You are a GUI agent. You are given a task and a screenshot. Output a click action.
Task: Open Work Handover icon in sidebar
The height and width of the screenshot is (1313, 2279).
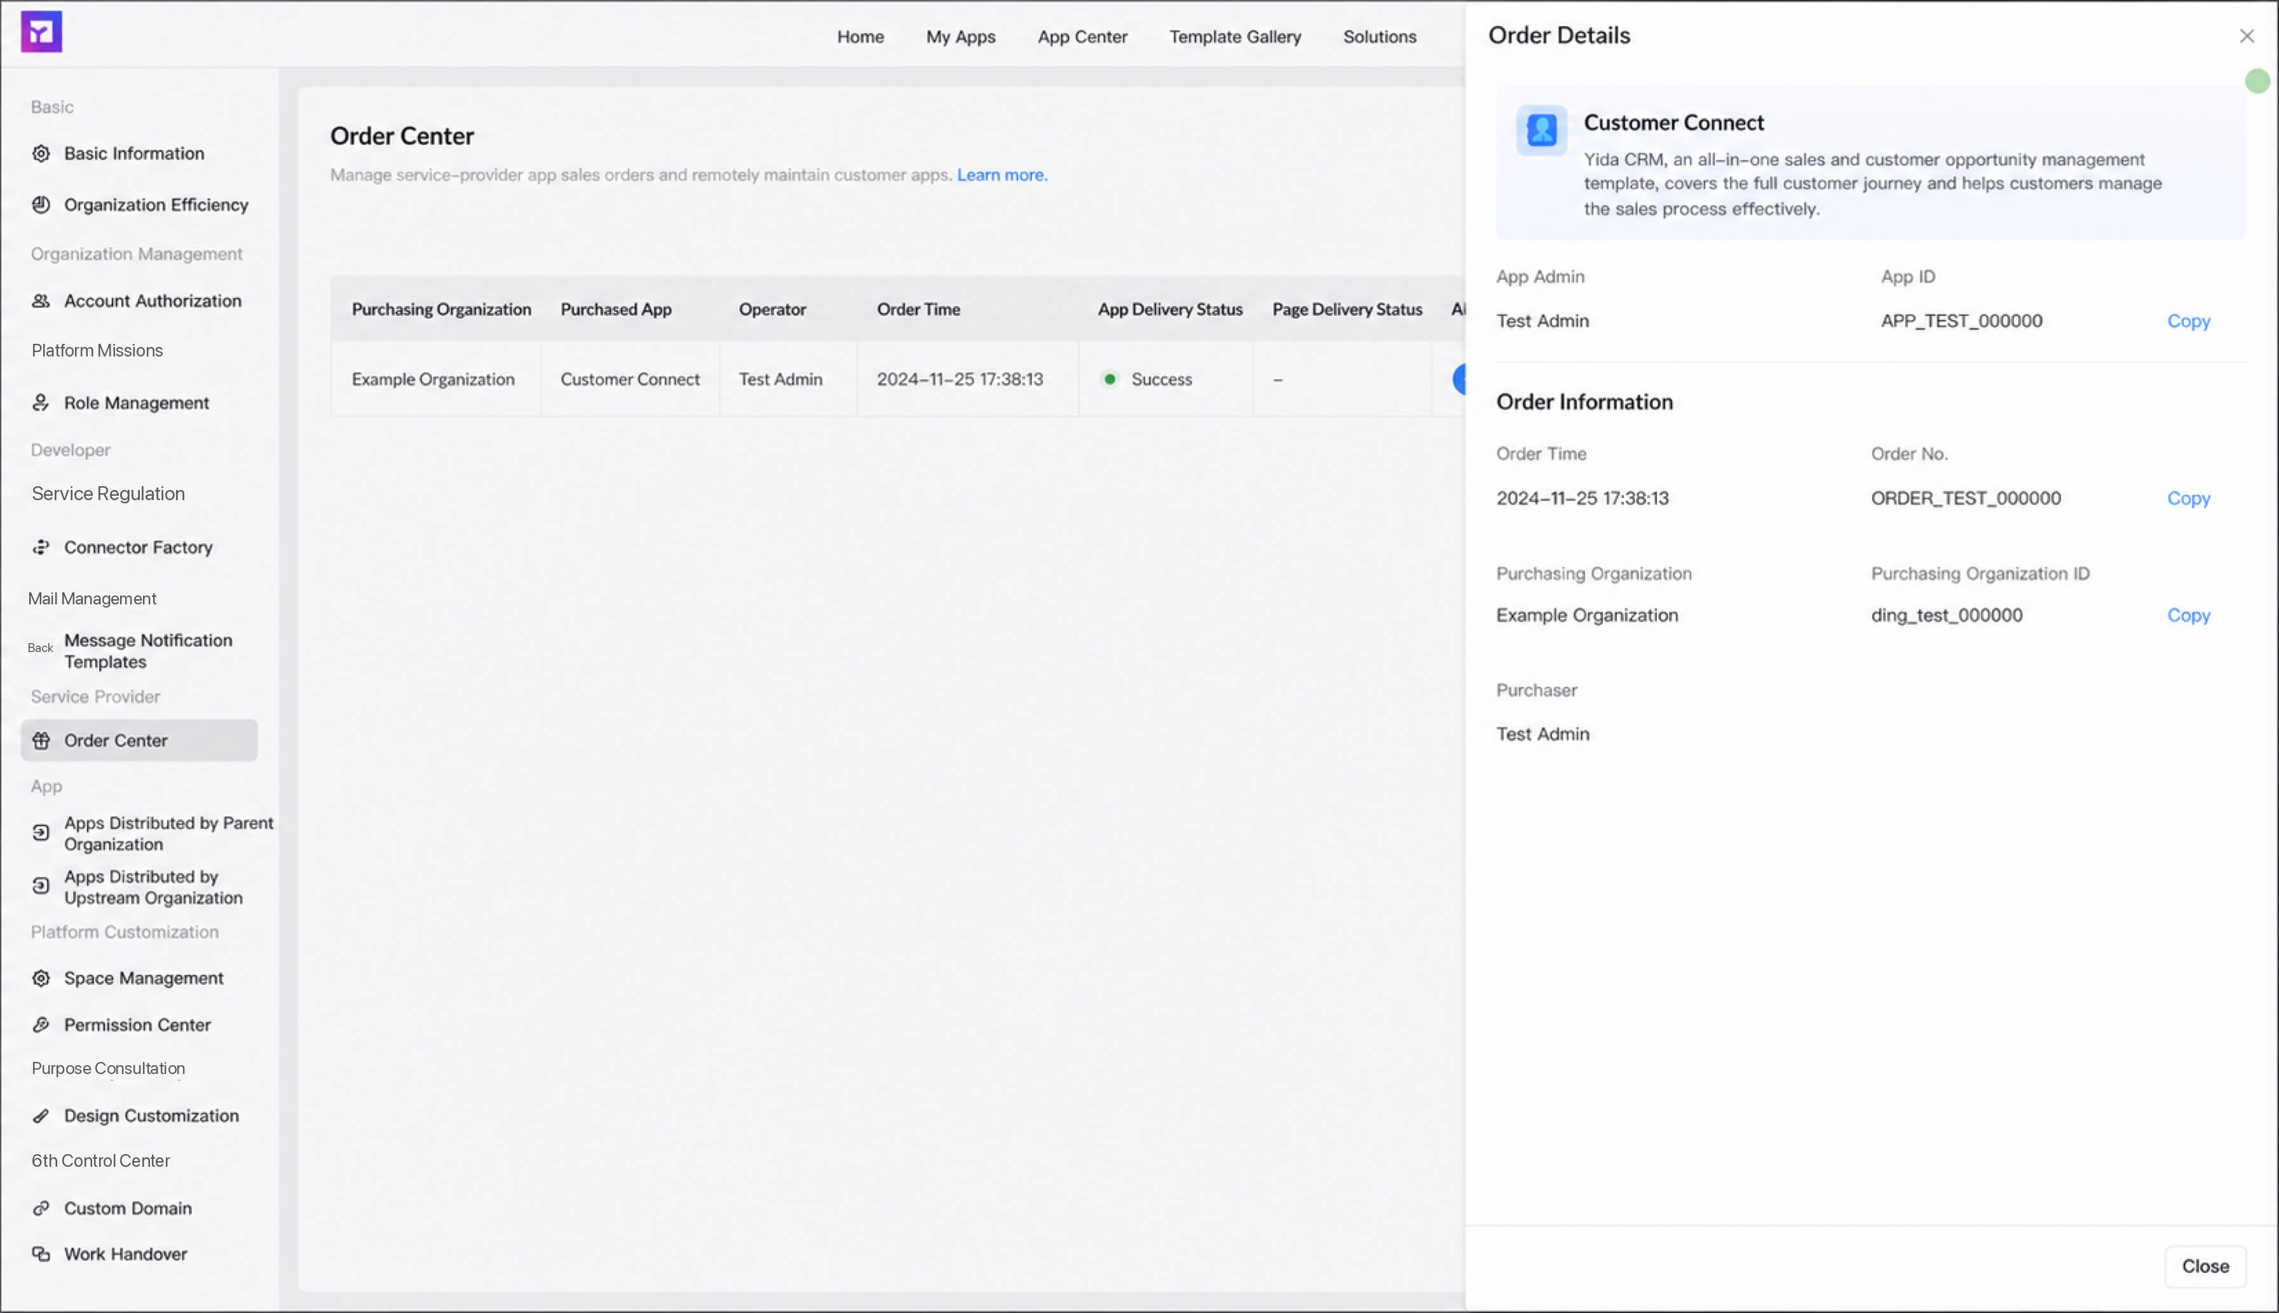(x=41, y=1255)
